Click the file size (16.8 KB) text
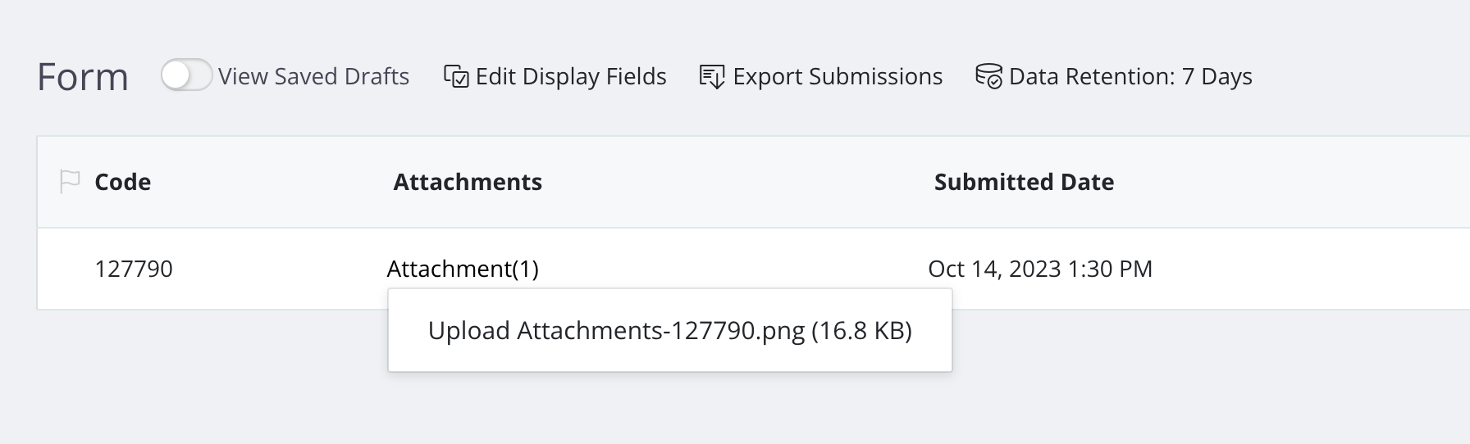The image size is (1470, 444). tap(861, 331)
